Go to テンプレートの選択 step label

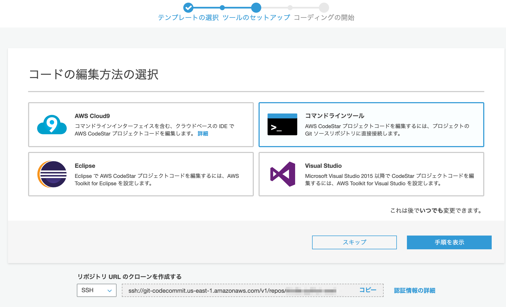(188, 17)
